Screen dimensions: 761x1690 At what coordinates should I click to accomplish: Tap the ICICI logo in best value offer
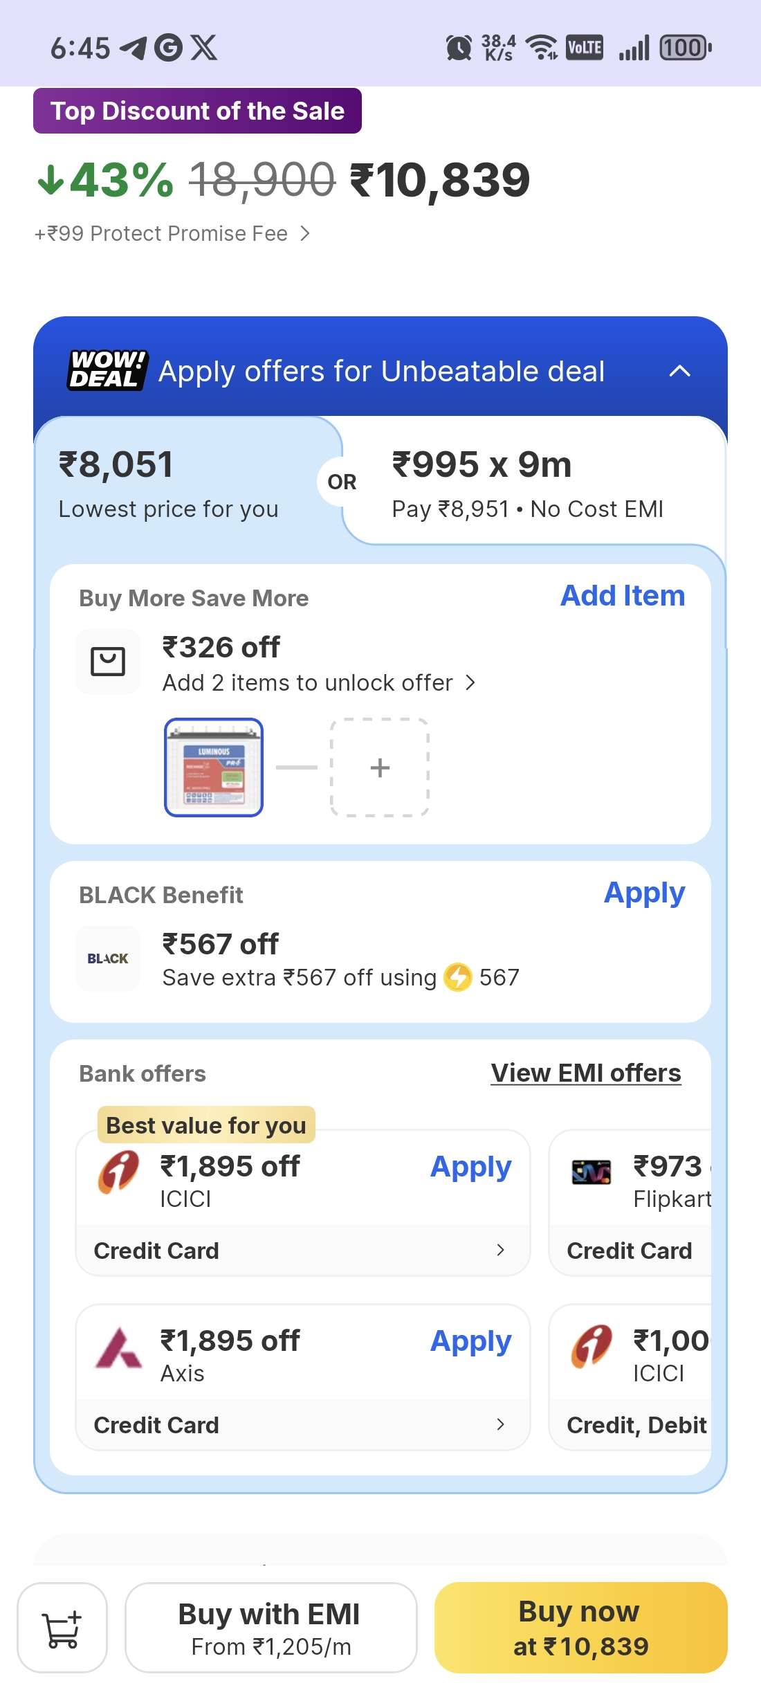coord(118,1172)
